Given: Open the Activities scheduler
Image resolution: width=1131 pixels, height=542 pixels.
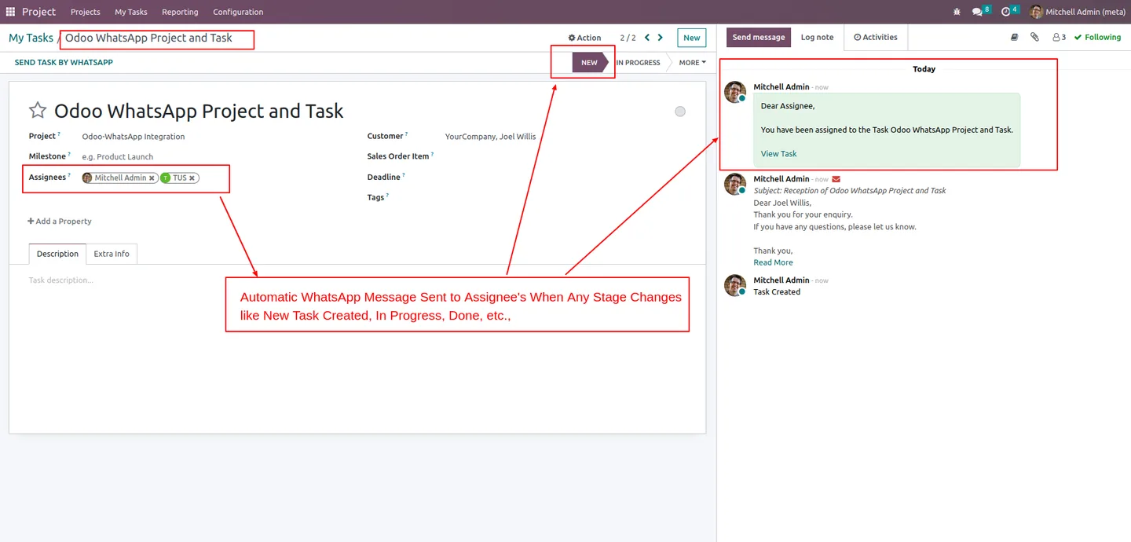Looking at the screenshot, I should [876, 37].
